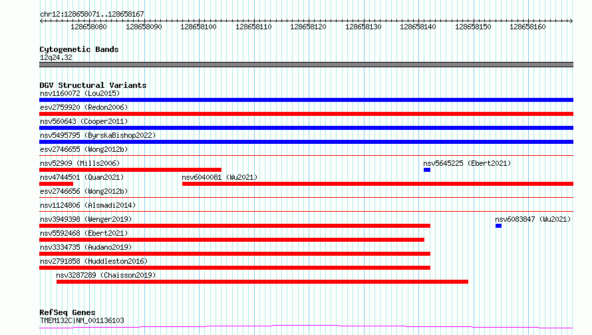Screen dimensions: 592x335
Task: Open nsv3287289 (Chaisson2019) label
Action: tap(106, 275)
